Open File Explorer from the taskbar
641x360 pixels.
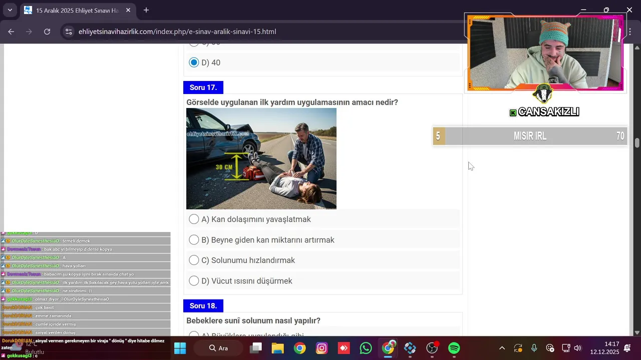[278, 348]
